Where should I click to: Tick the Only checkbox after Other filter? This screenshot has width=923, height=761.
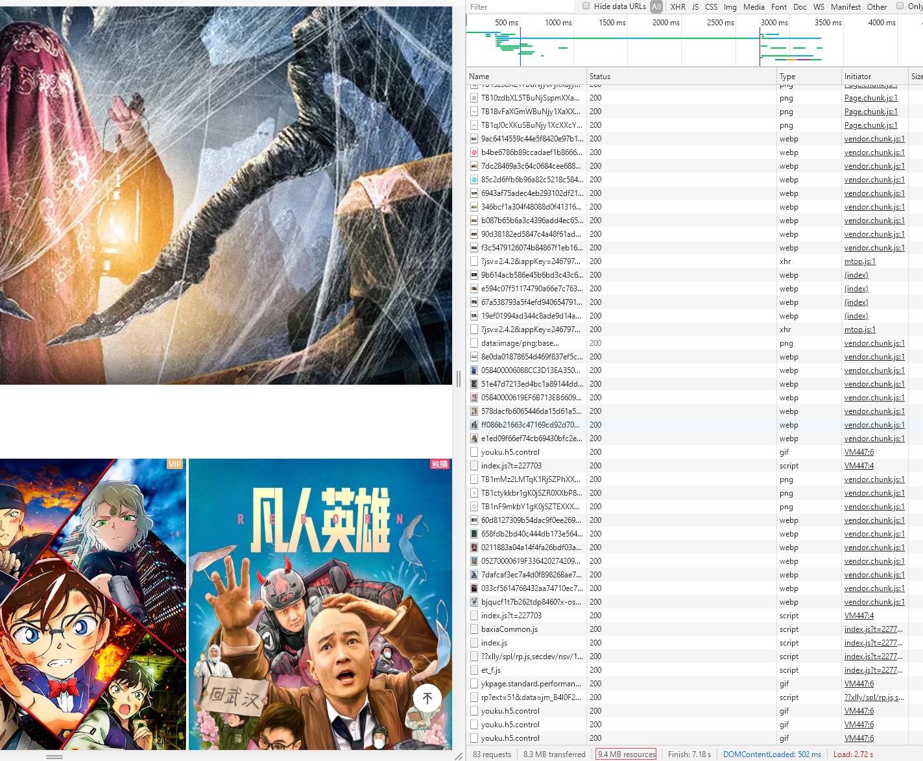click(900, 6)
